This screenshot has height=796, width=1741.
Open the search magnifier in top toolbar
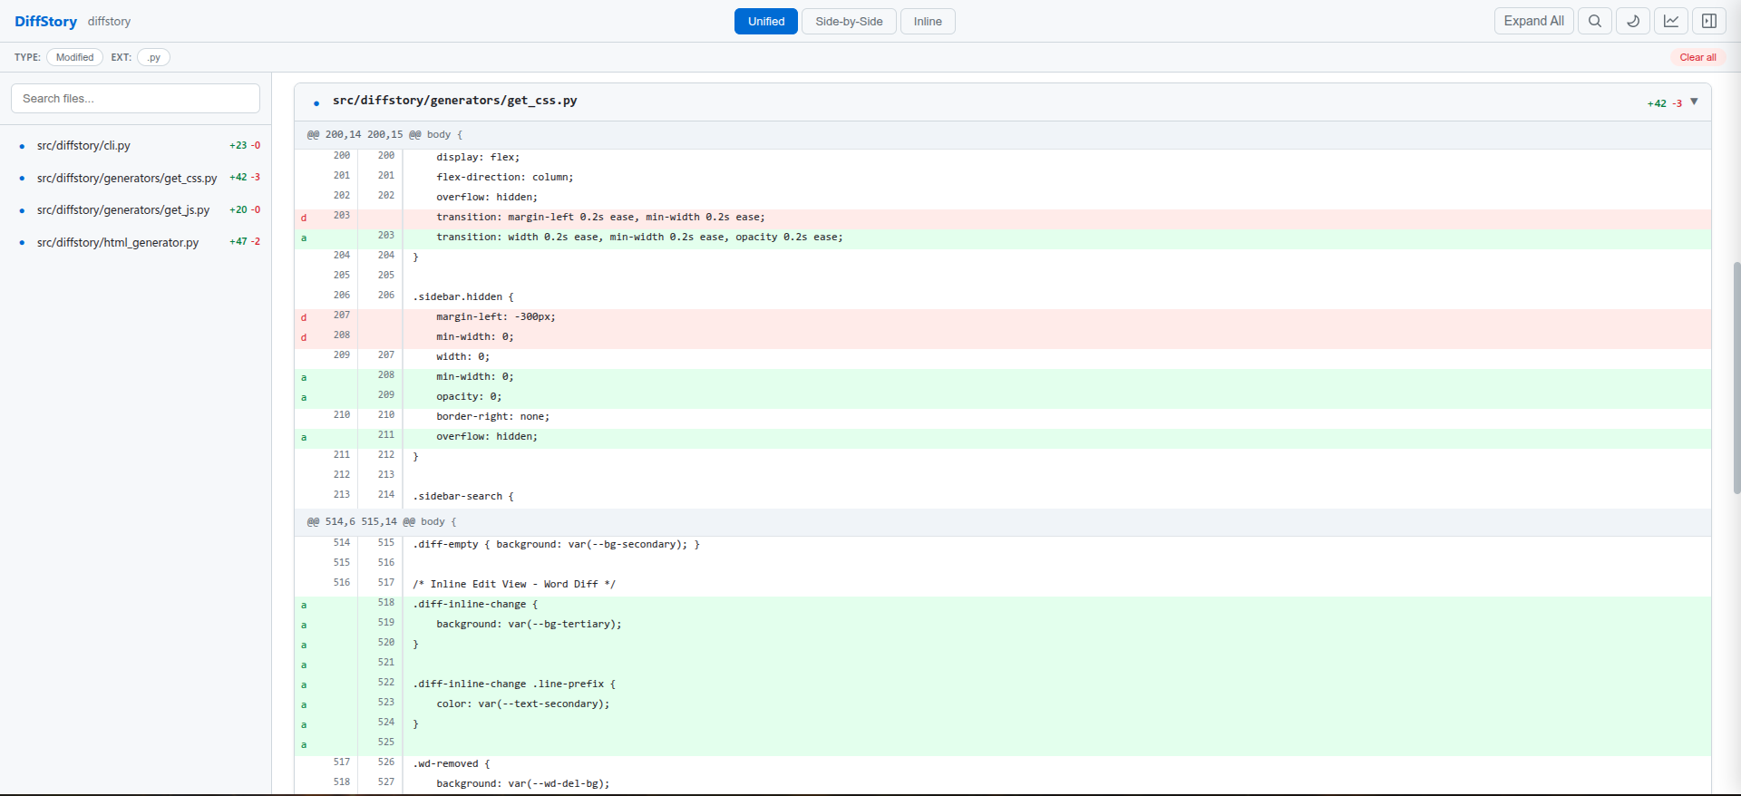pos(1594,21)
